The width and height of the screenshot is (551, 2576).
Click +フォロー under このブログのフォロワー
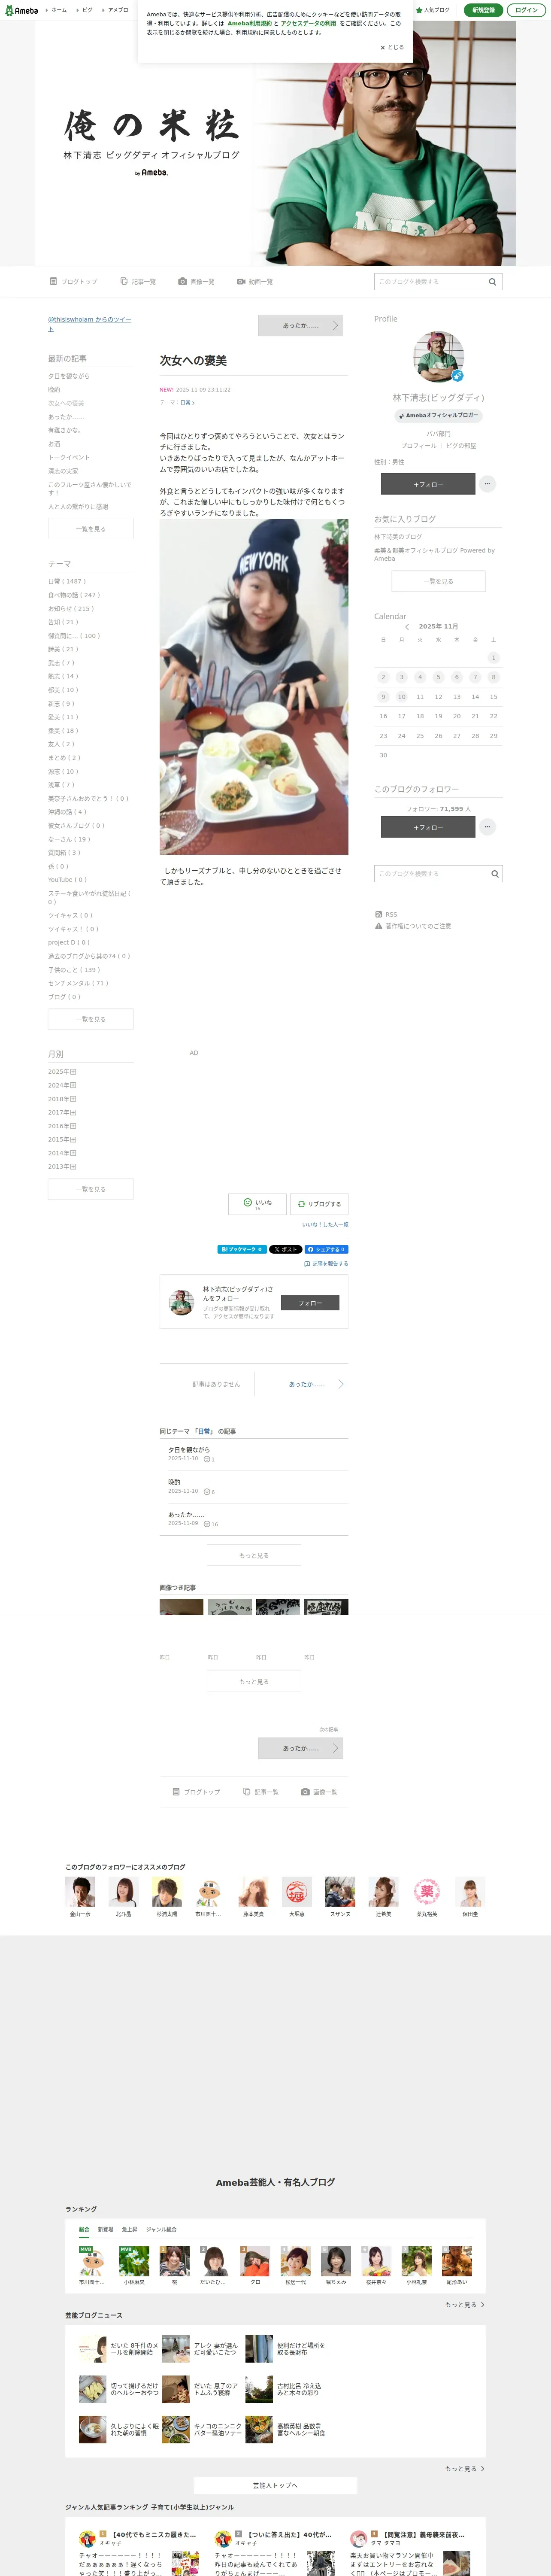[428, 827]
